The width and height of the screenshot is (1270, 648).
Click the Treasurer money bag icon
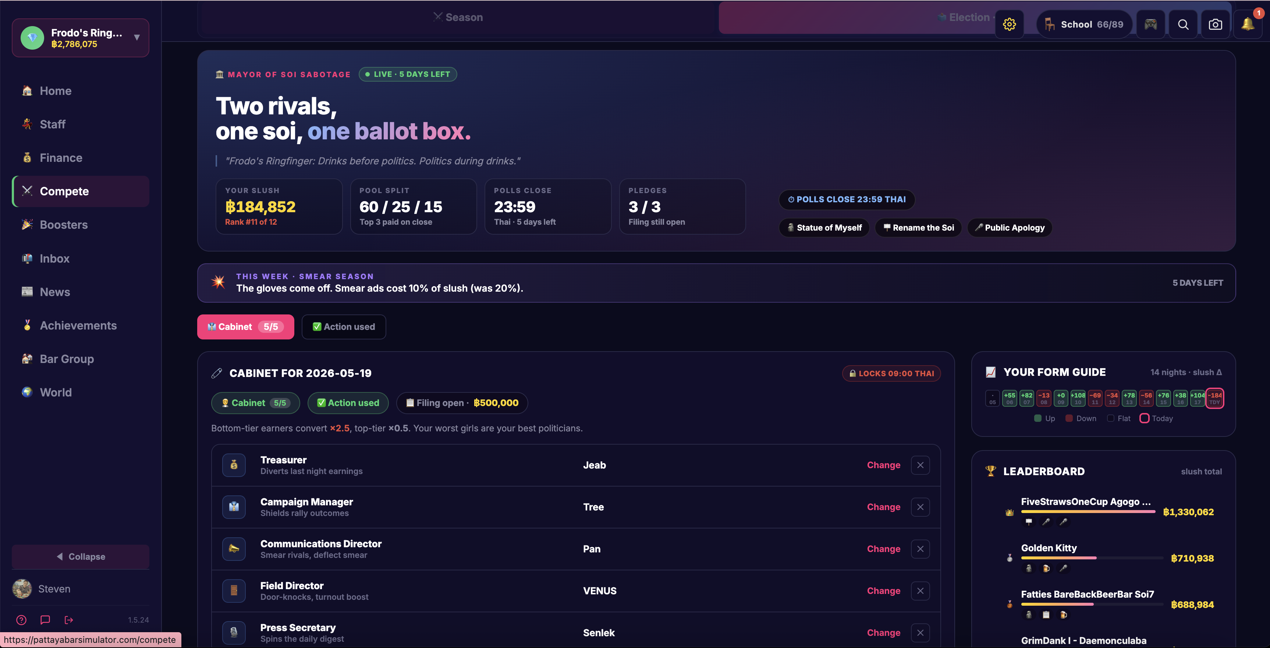[x=234, y=465]
